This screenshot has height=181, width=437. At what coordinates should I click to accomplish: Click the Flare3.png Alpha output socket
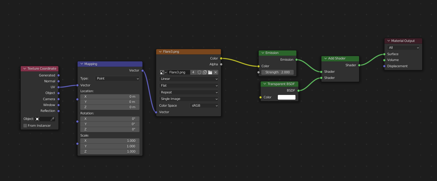tap(221, 64)
